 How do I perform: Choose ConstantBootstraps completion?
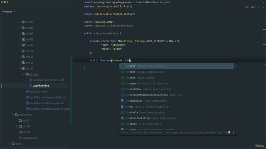176,118
